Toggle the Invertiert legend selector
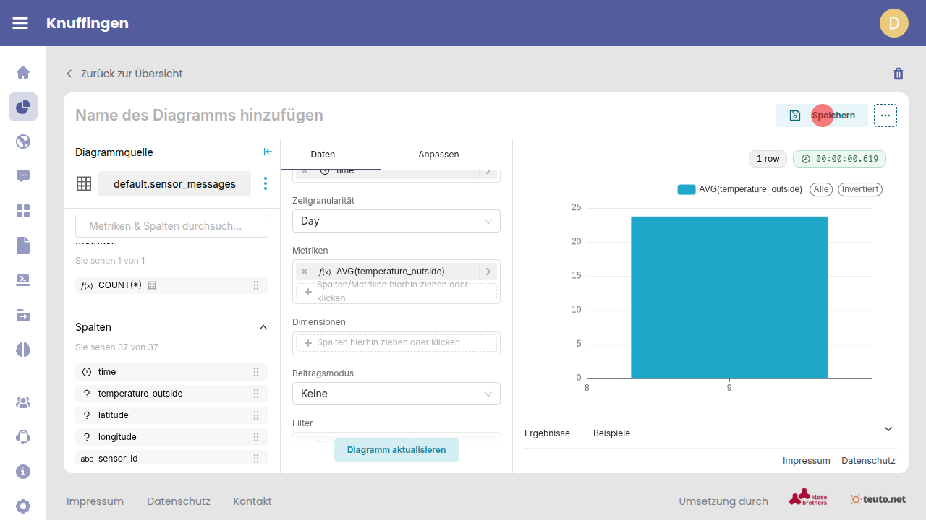Image resolution: width=926 pixels, height=520 pixels. tap(859, 189)
